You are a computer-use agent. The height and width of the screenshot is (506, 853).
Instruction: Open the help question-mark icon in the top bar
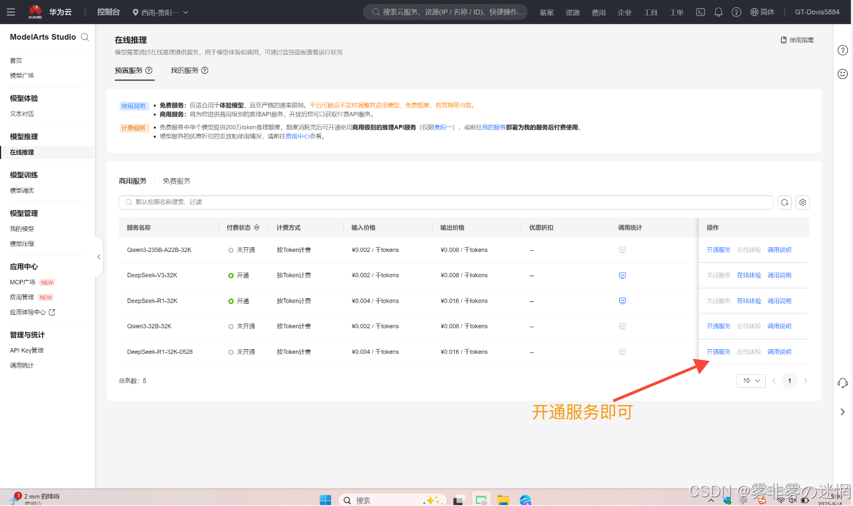coord(736,12)
